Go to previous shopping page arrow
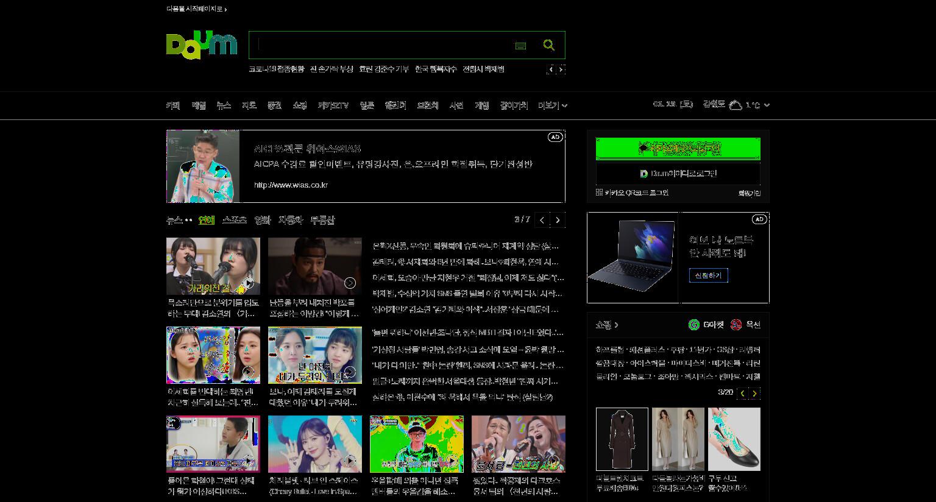Screen dimensions: 936x502 click(742, 394)
